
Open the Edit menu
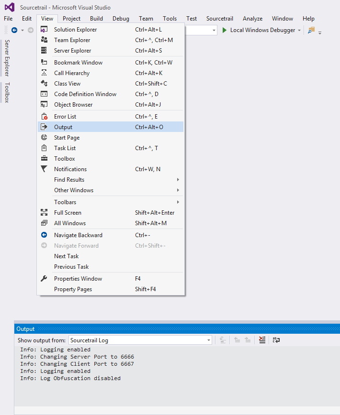[27, 19]
